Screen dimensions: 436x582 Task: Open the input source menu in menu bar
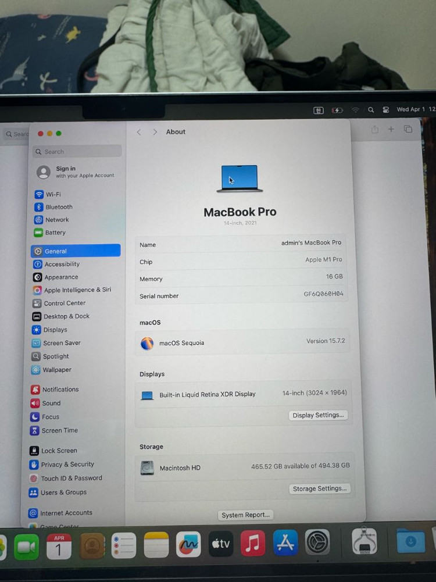pyautogui.click(x=319, y=110)
